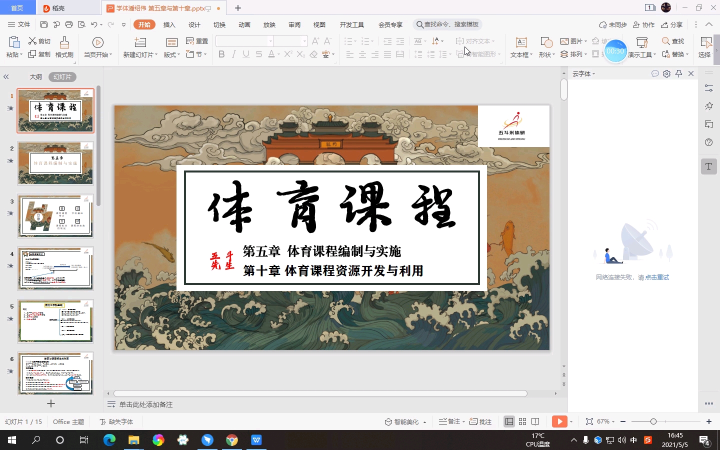Toggle Italic formatting

233,54
